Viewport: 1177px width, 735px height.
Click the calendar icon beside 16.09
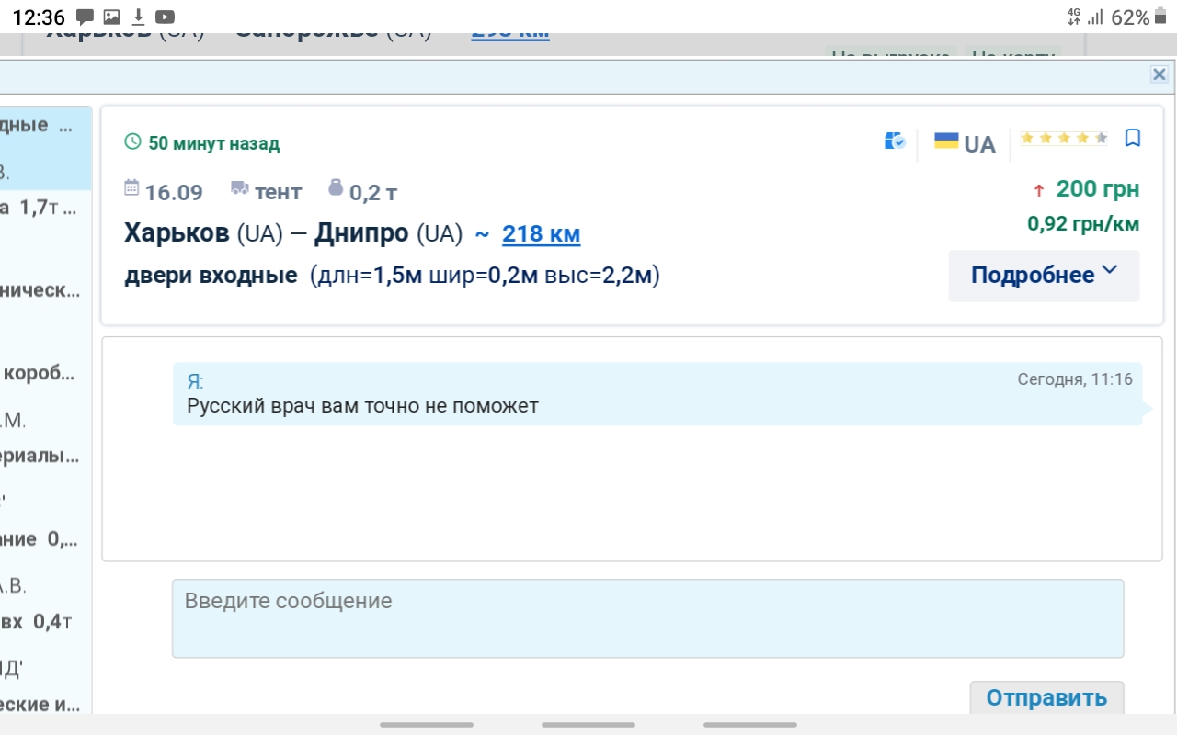[131, 188]
